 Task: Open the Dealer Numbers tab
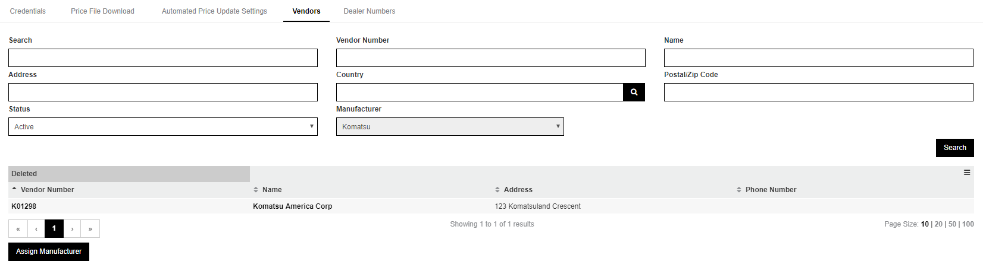click(x=370, y=11)
